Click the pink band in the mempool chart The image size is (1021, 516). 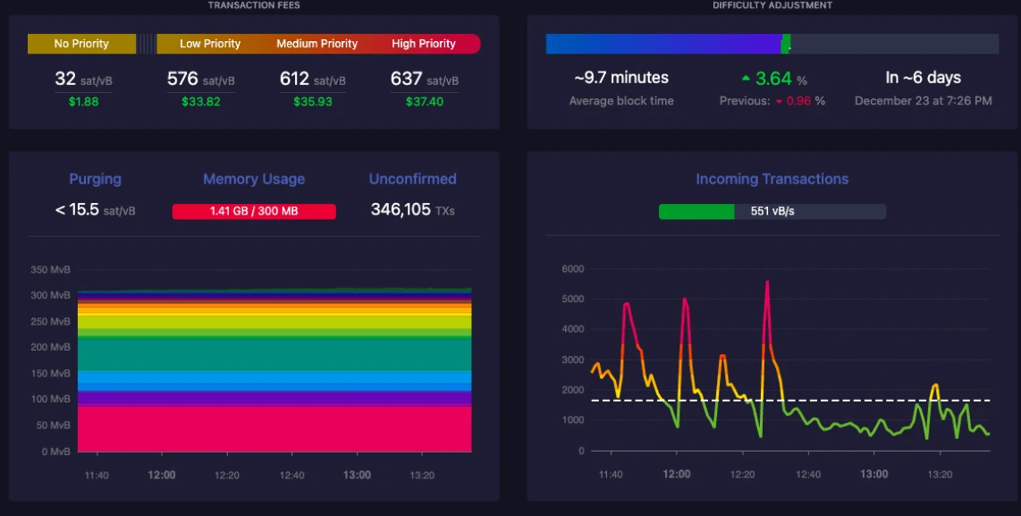point(274,428)
